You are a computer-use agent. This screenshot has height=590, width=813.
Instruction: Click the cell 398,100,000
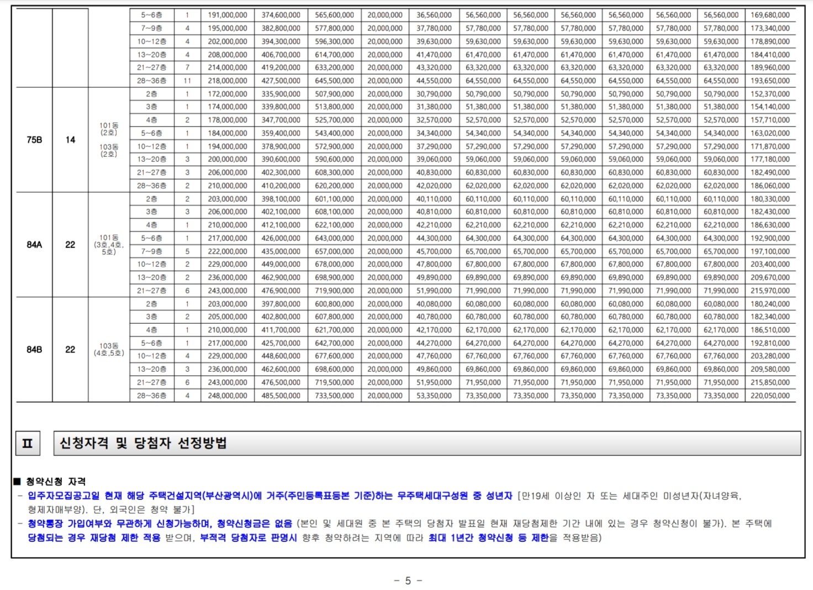click(x=281, y=199)
